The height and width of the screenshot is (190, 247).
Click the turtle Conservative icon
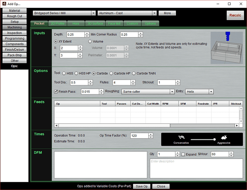point(182,137)
